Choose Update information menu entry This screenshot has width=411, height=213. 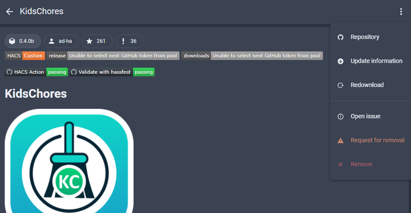(371, 61)
